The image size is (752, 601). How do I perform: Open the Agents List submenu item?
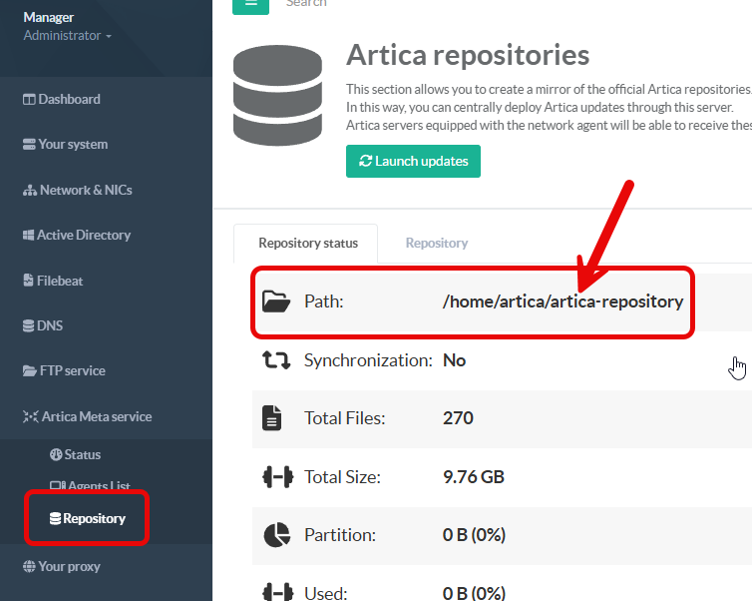click(98, 486)
